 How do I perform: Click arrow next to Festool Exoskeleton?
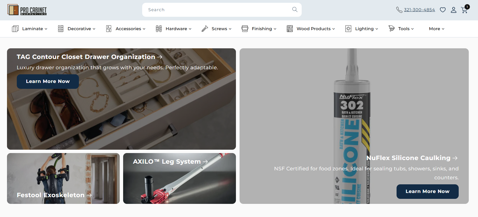tap(89, 195)
